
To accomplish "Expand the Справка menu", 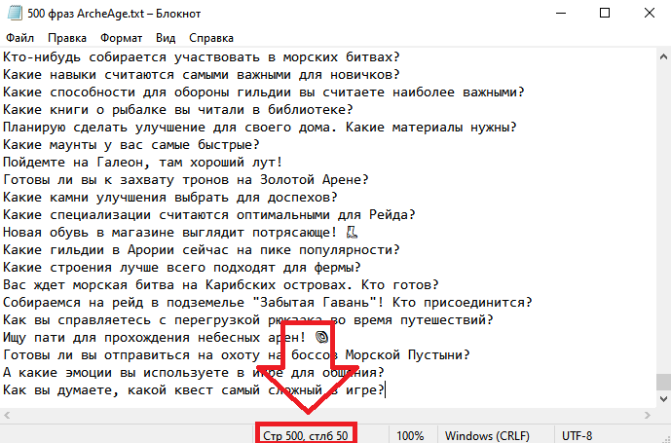I will [x=210, y=39].
